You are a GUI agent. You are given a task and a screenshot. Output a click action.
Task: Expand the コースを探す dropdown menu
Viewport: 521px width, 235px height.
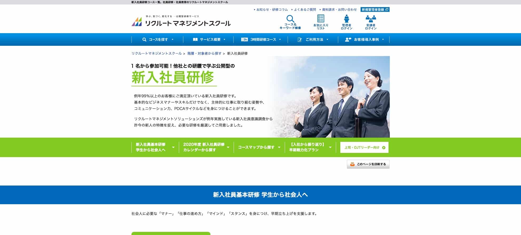coord(158,39)
